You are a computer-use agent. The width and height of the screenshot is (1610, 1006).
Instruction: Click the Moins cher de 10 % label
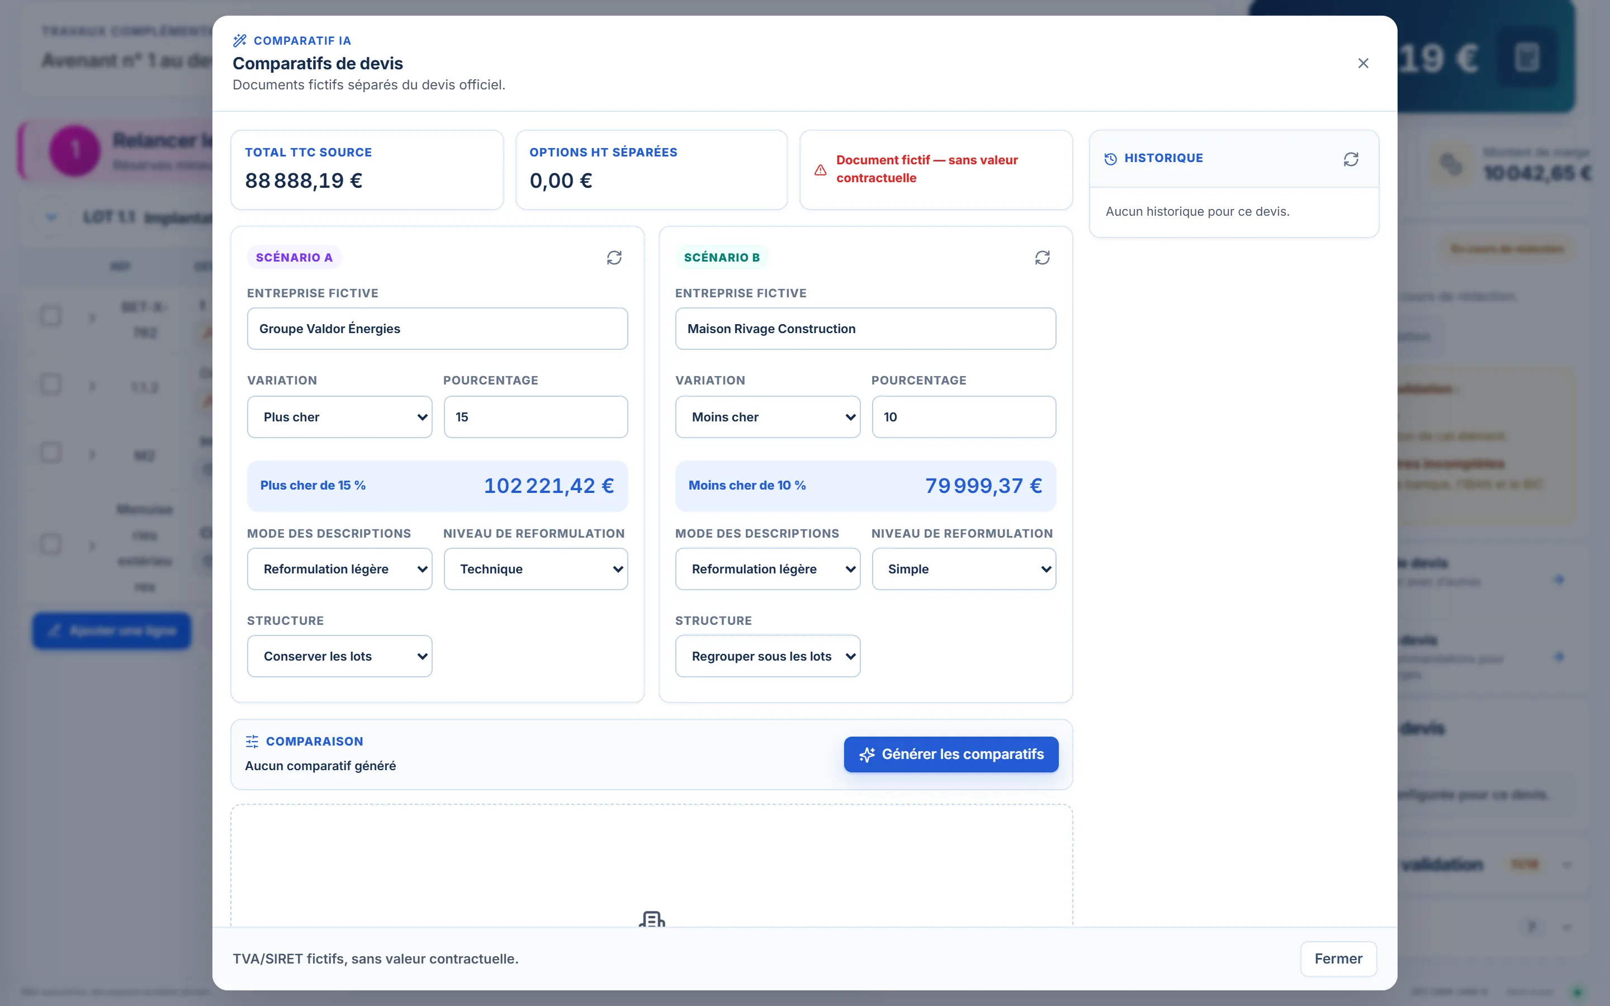click(x=747, y=486)
